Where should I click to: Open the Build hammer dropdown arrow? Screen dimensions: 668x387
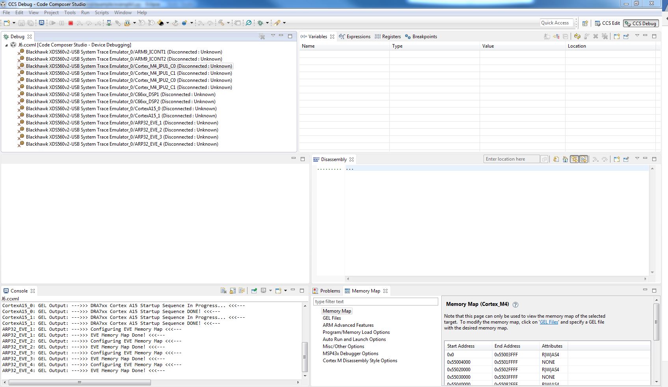pos(228,23)
